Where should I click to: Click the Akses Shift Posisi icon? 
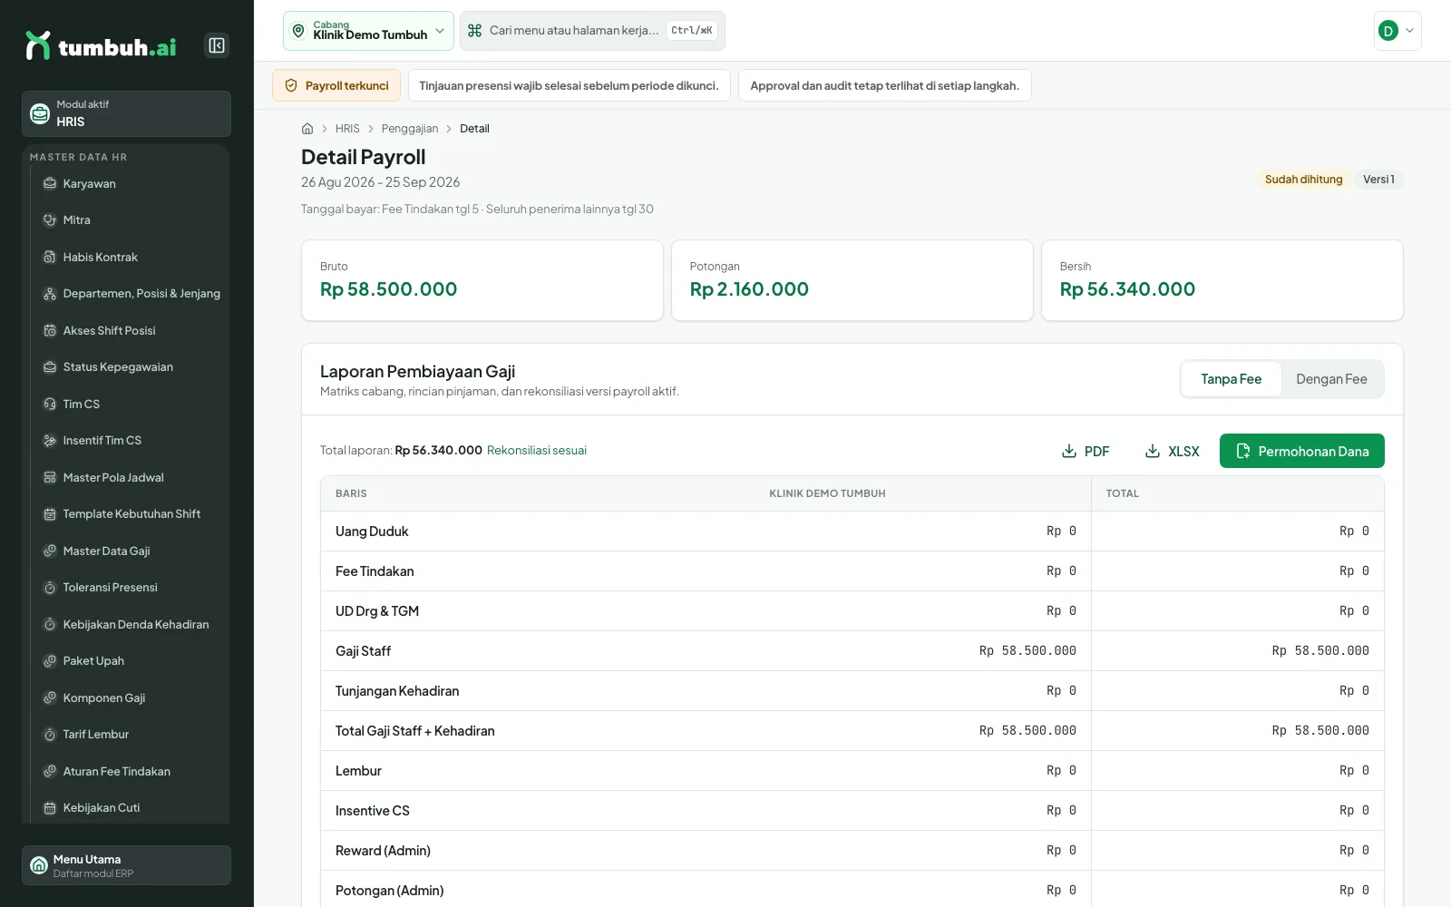pyautogui.click(x=50, y=330)
